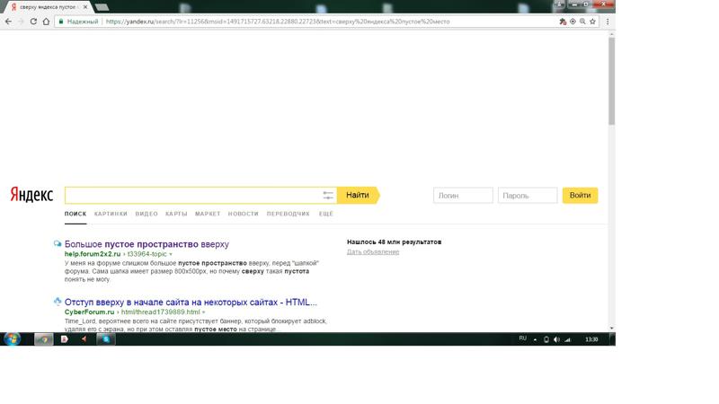Click the Yandex logo

31,195
